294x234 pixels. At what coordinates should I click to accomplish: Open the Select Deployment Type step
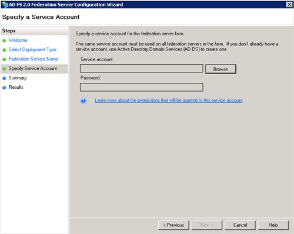click(x=32, y=50)
